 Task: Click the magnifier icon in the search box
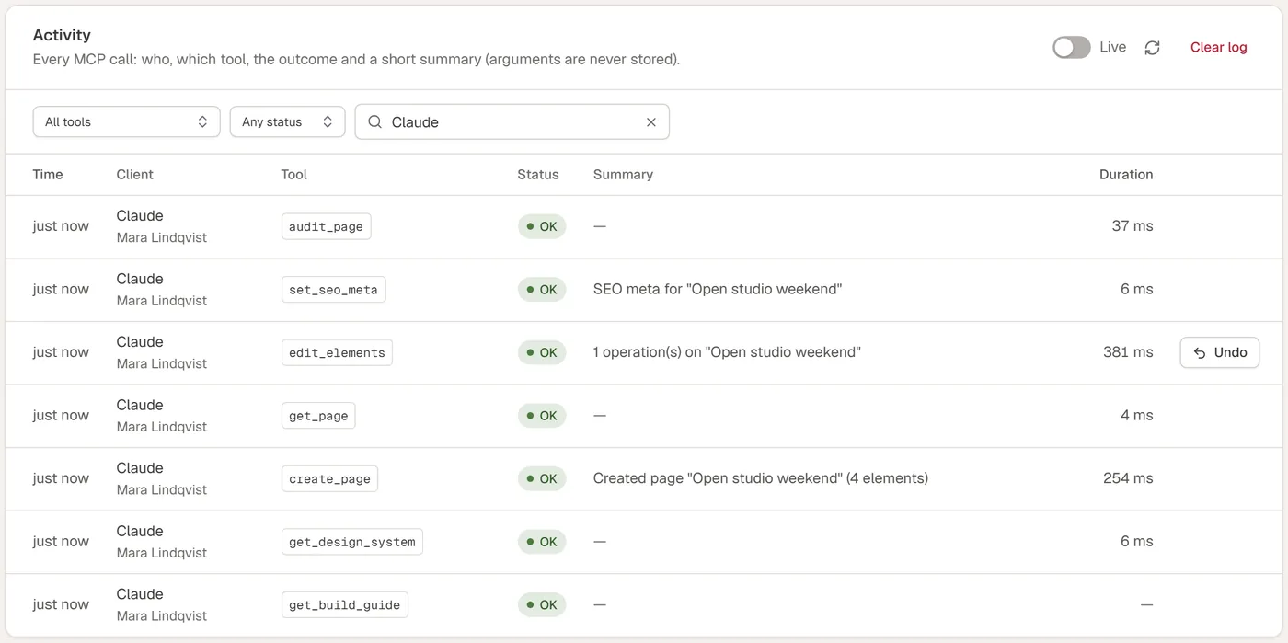coord(374,122)
